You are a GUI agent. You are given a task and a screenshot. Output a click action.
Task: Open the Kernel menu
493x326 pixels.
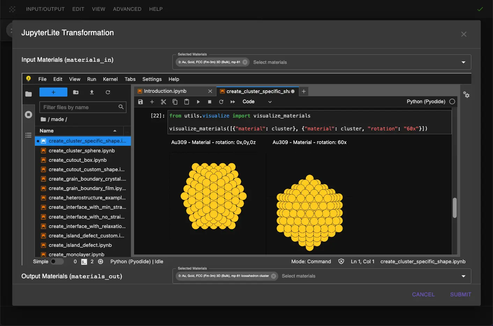110,79
